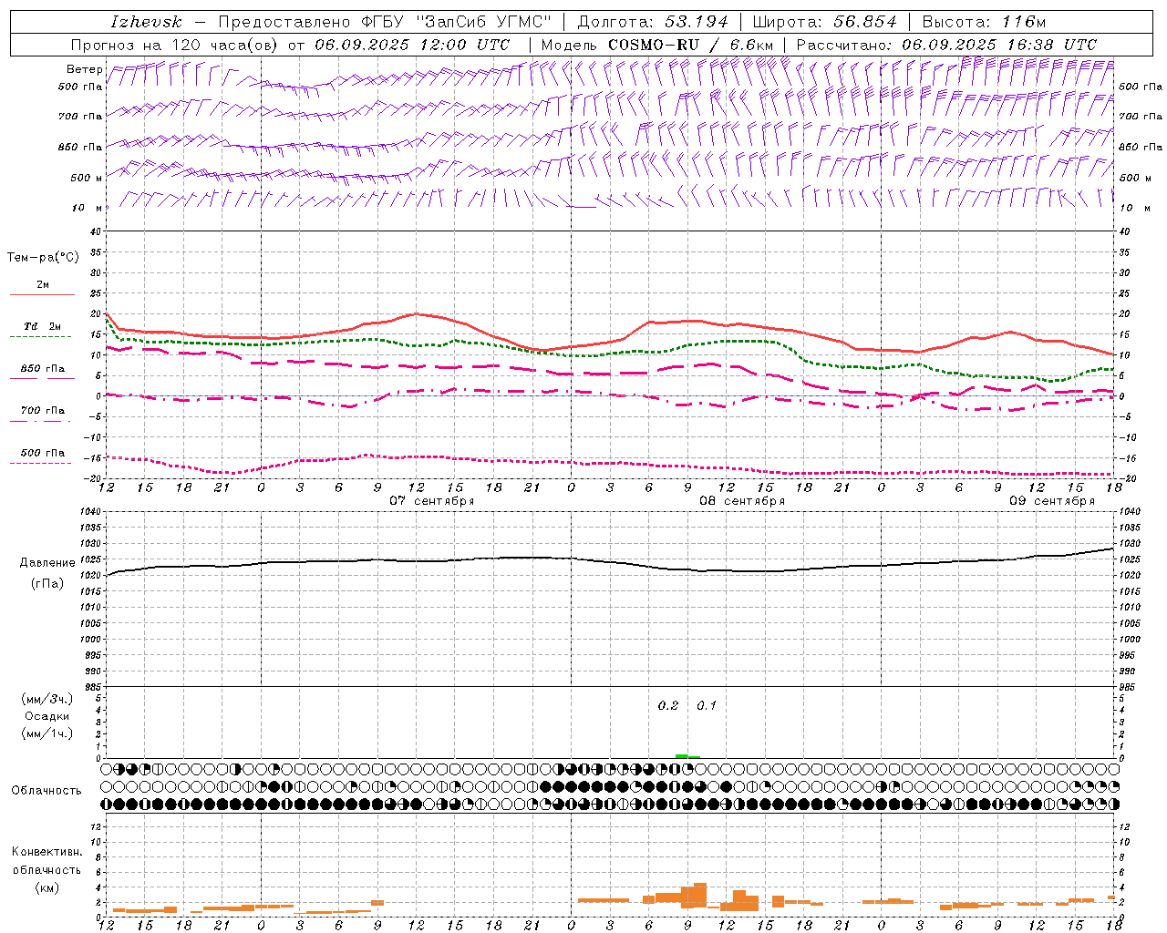This screenshot has height=933, width=1167.
Task: Click the 07 сентября date label
Action: 431,501
